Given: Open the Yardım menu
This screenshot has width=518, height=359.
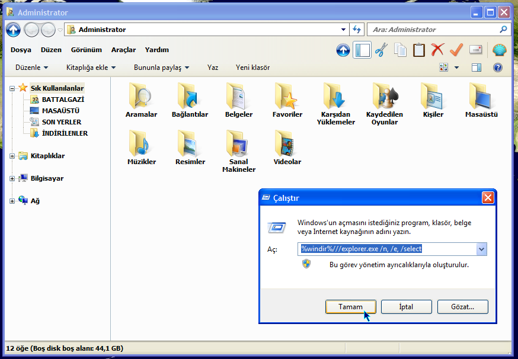Looking at the screenshot, I should pos(157,50).
